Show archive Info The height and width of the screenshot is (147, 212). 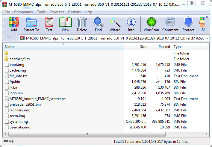(131, 25)
